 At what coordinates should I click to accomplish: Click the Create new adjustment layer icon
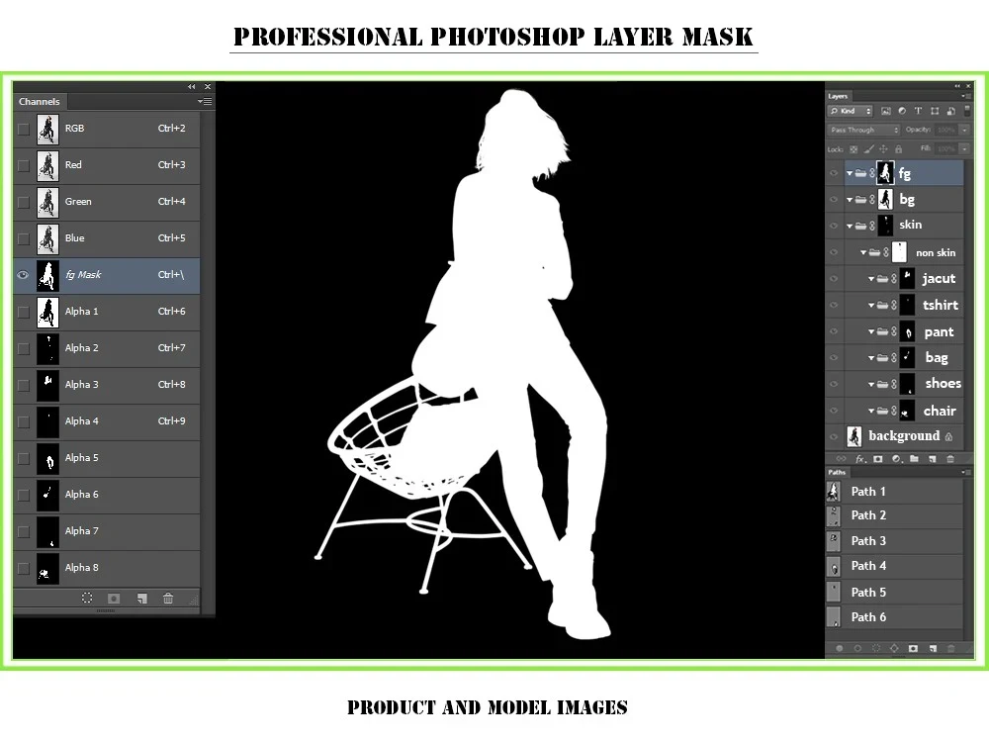pyautogui.click(x=896, y=458)
